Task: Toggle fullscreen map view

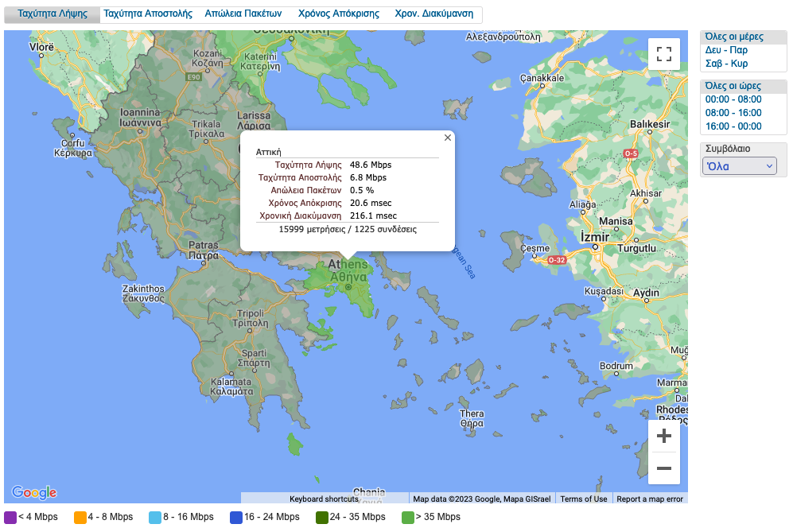Action: click(663, 53)
